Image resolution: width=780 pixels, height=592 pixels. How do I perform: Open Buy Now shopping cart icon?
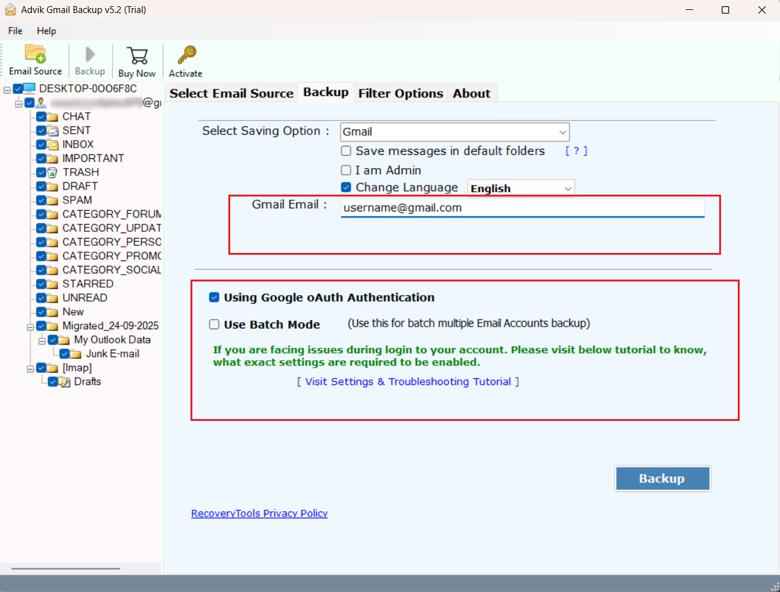pos(137,56)
